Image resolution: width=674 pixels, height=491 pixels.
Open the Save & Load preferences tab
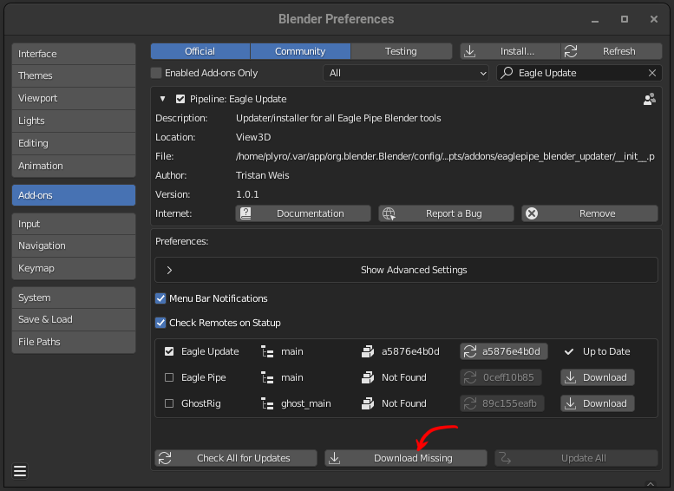pyautogui.click(x=74, y=319)
